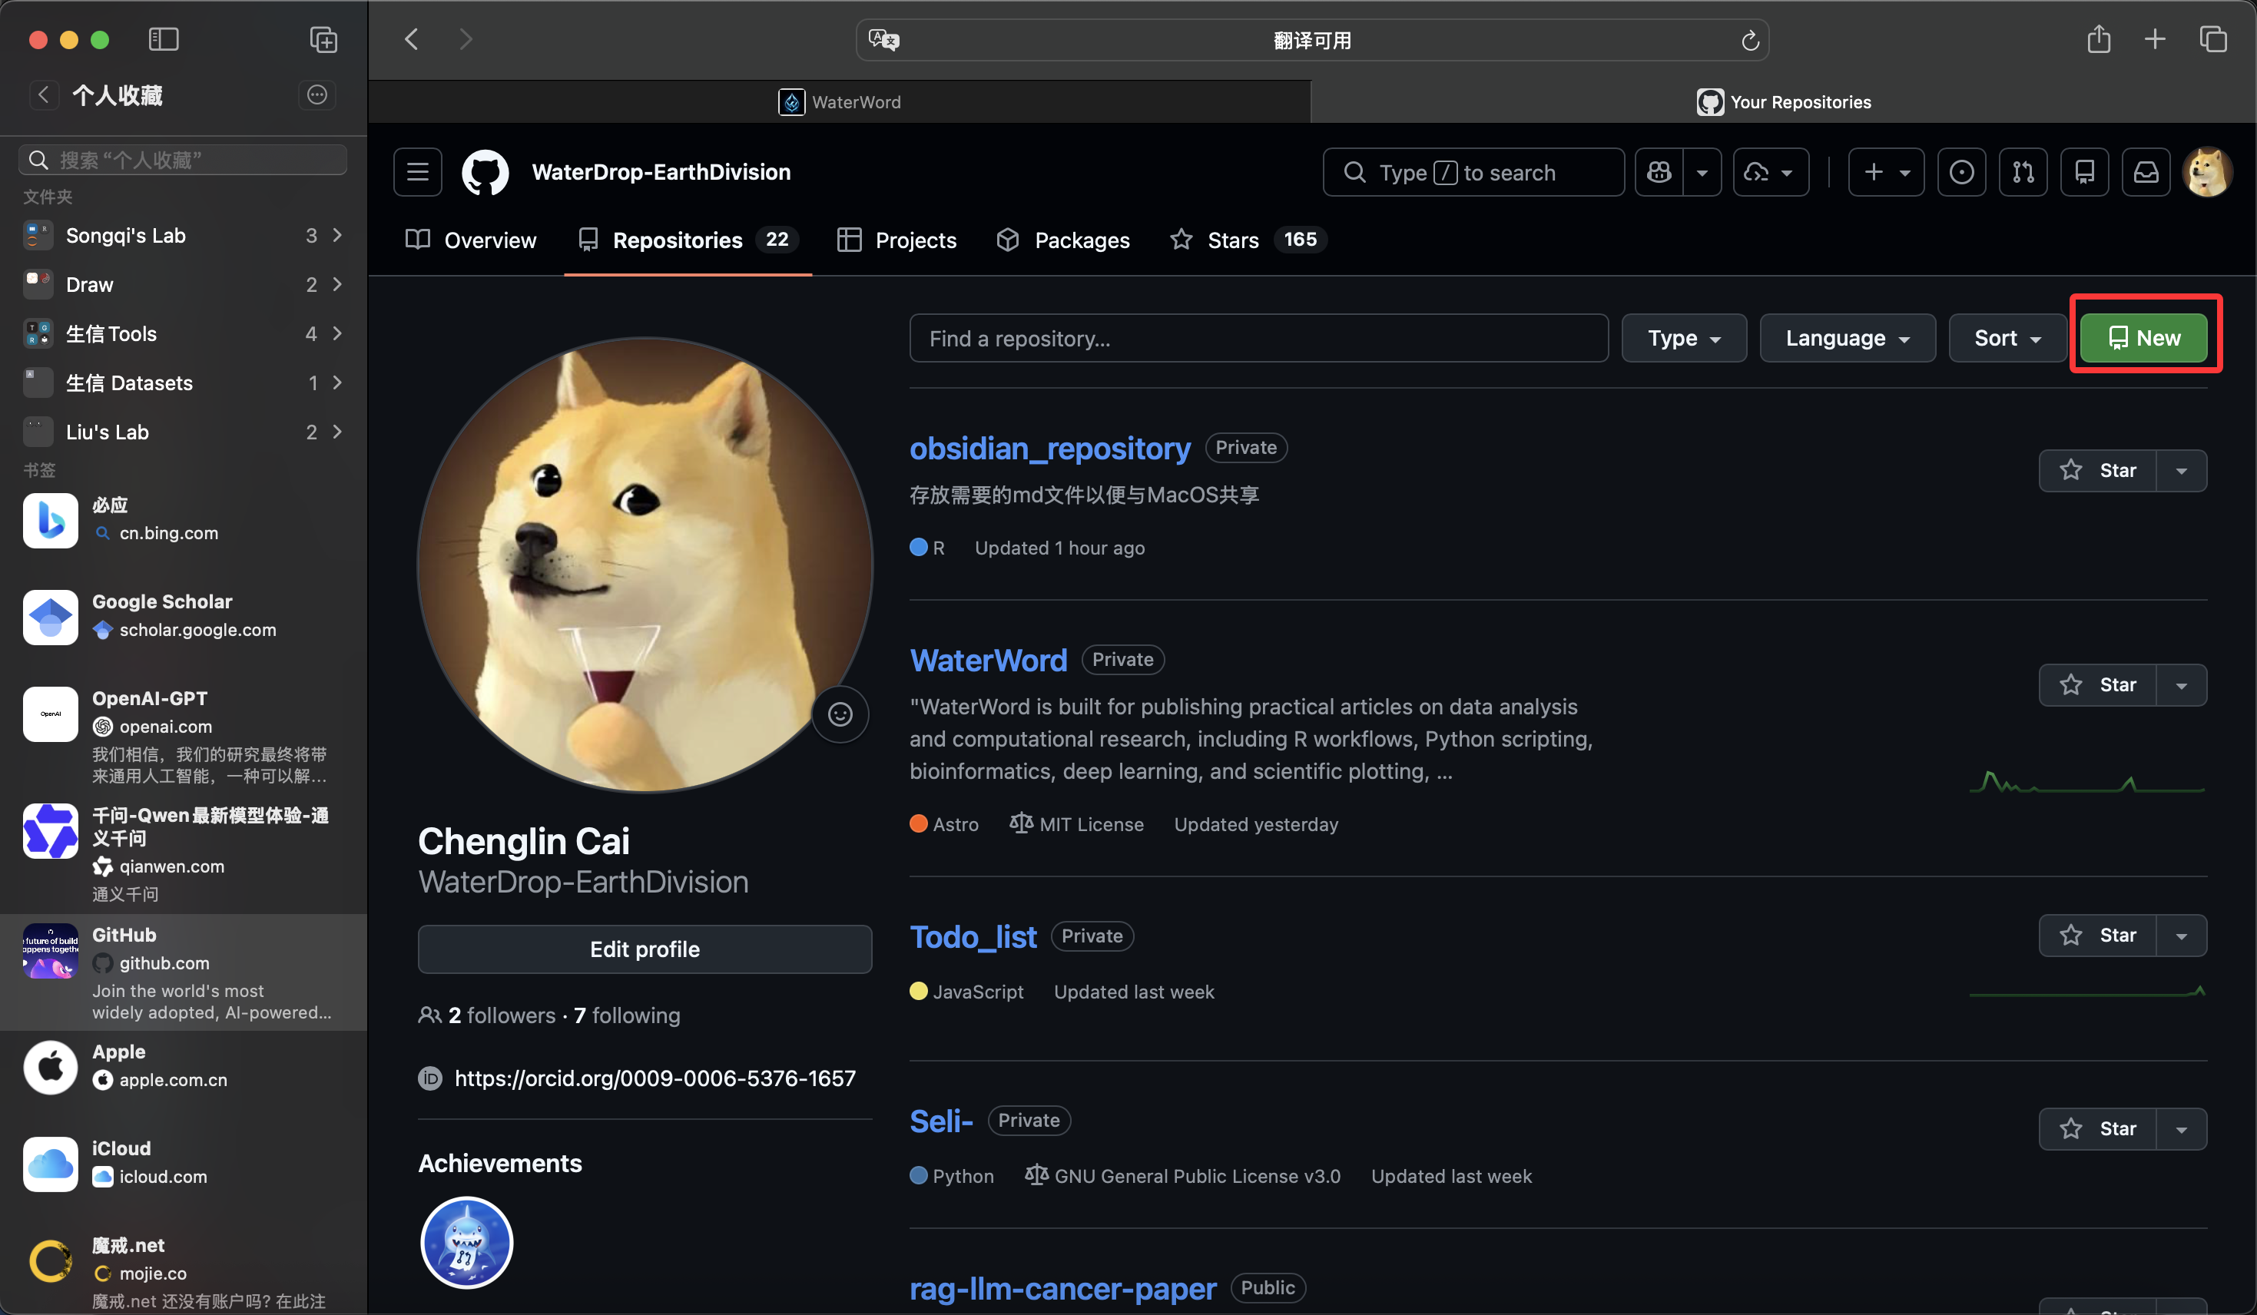Open the GitHub notifications inbox

2147,172
